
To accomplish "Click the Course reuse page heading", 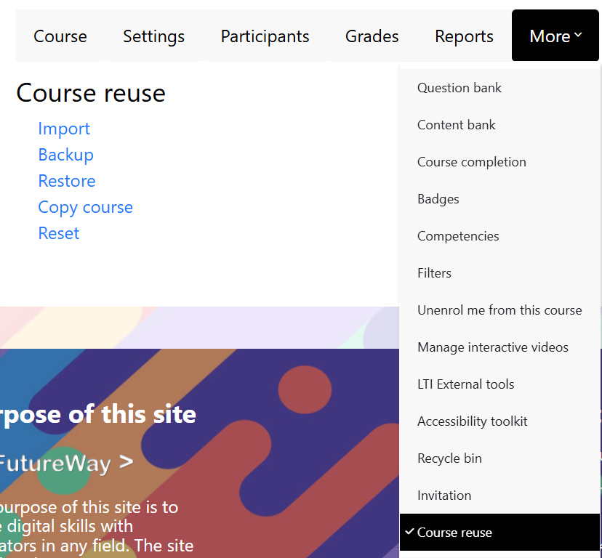I will click(91, 93).
